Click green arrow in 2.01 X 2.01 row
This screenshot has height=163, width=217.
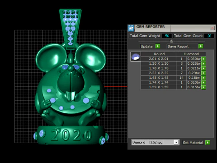203,59
